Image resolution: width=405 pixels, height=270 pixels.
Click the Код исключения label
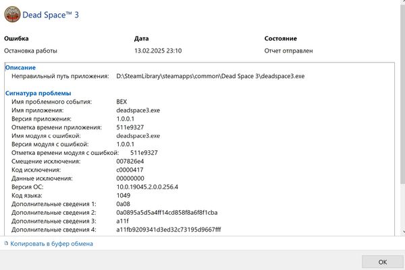point(36,170)
